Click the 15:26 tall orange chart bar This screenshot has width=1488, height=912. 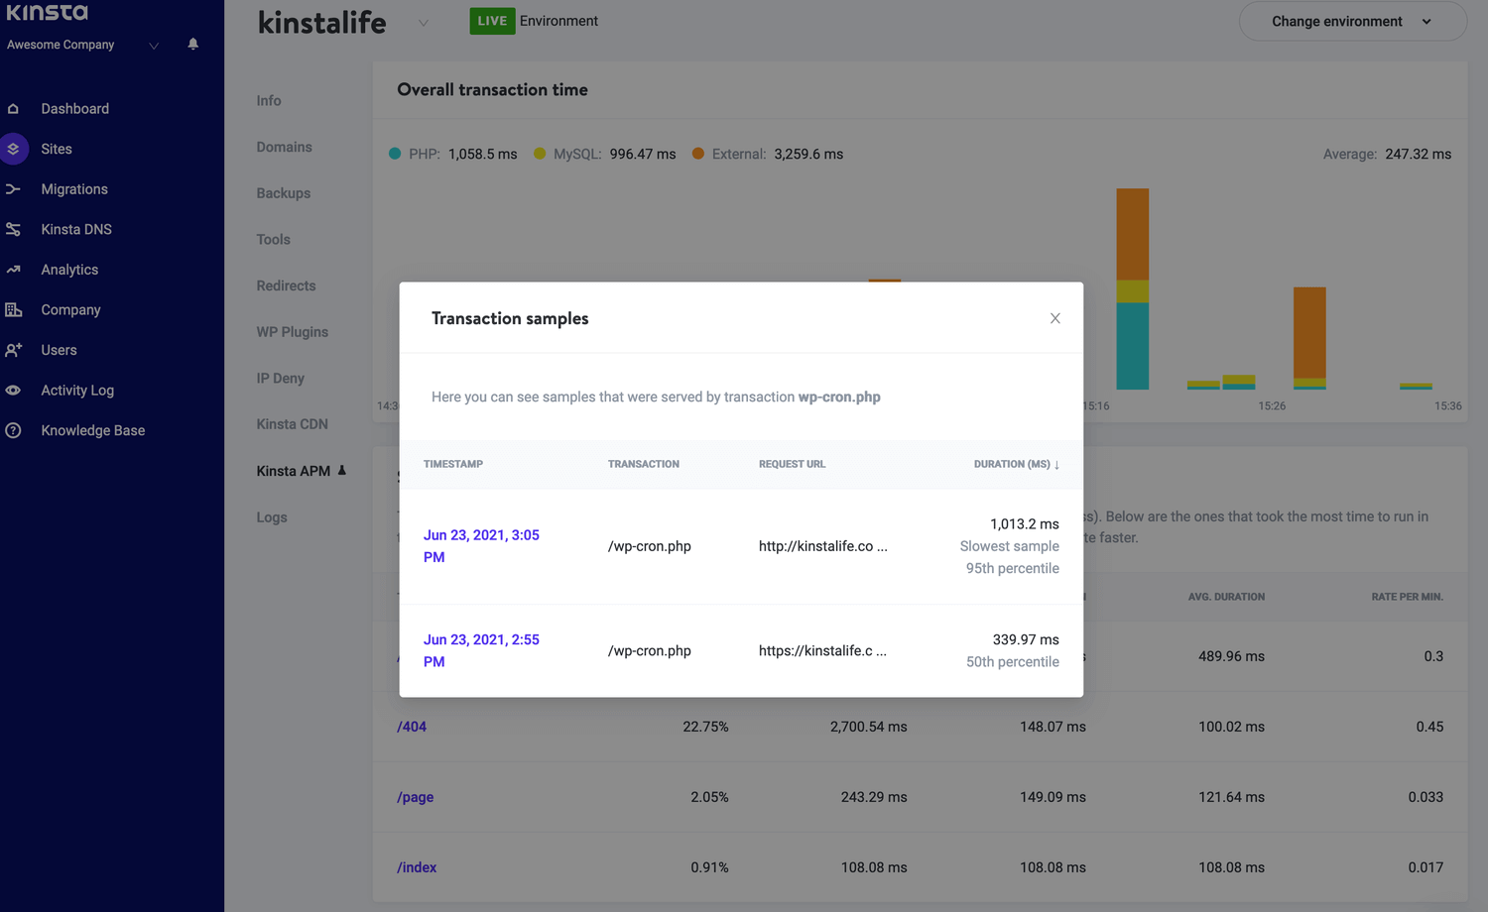pyautogui.click(x=1309, y=338)
